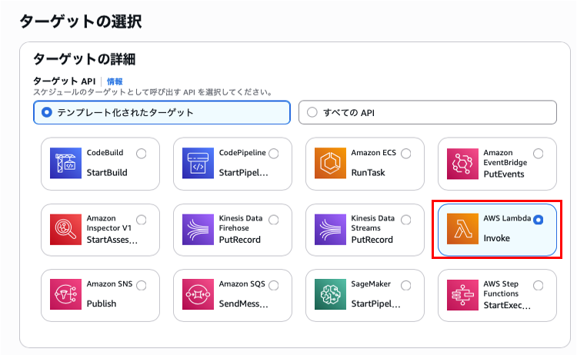The height and width of the screenshot is (355, 577).
Task: Click the StartBuild label text
Action: pyautogui.click(x=107, y=172)
